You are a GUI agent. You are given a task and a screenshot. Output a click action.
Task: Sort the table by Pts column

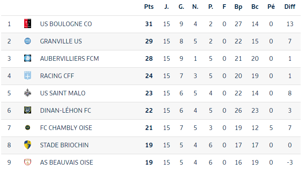click(x=149, y=7)
